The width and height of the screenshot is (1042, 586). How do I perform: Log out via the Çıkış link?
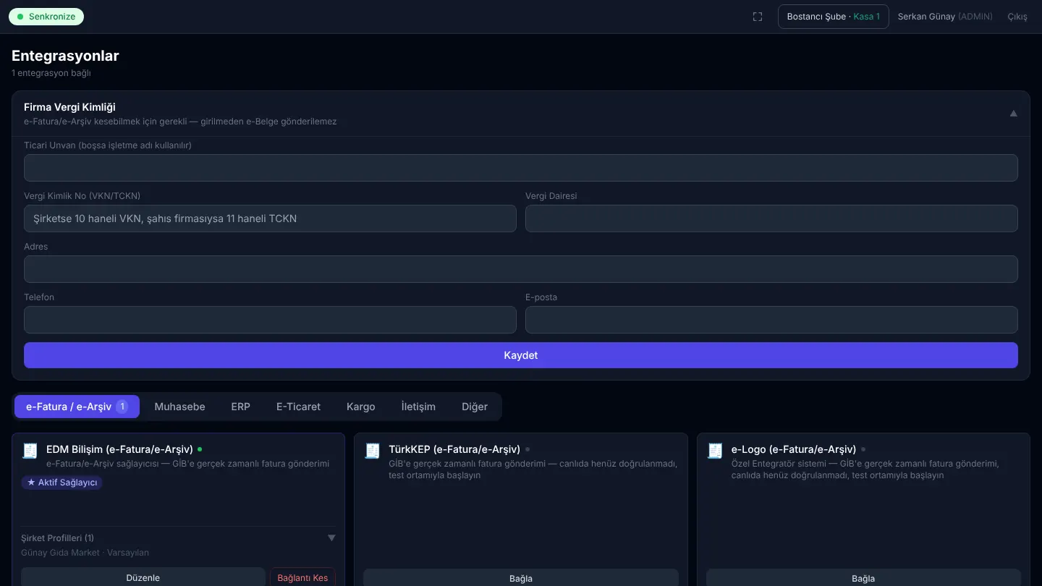coord(1017,17)
